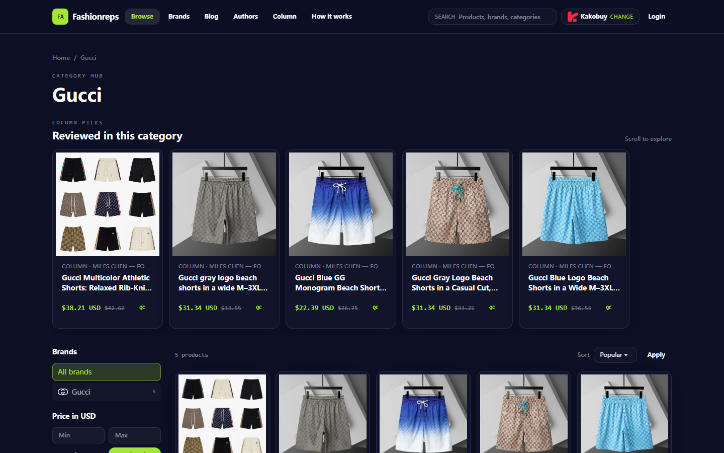Open the beige monogram shorts image in Column Picks
Screen dimensions: 724x453
click(458, 204)
